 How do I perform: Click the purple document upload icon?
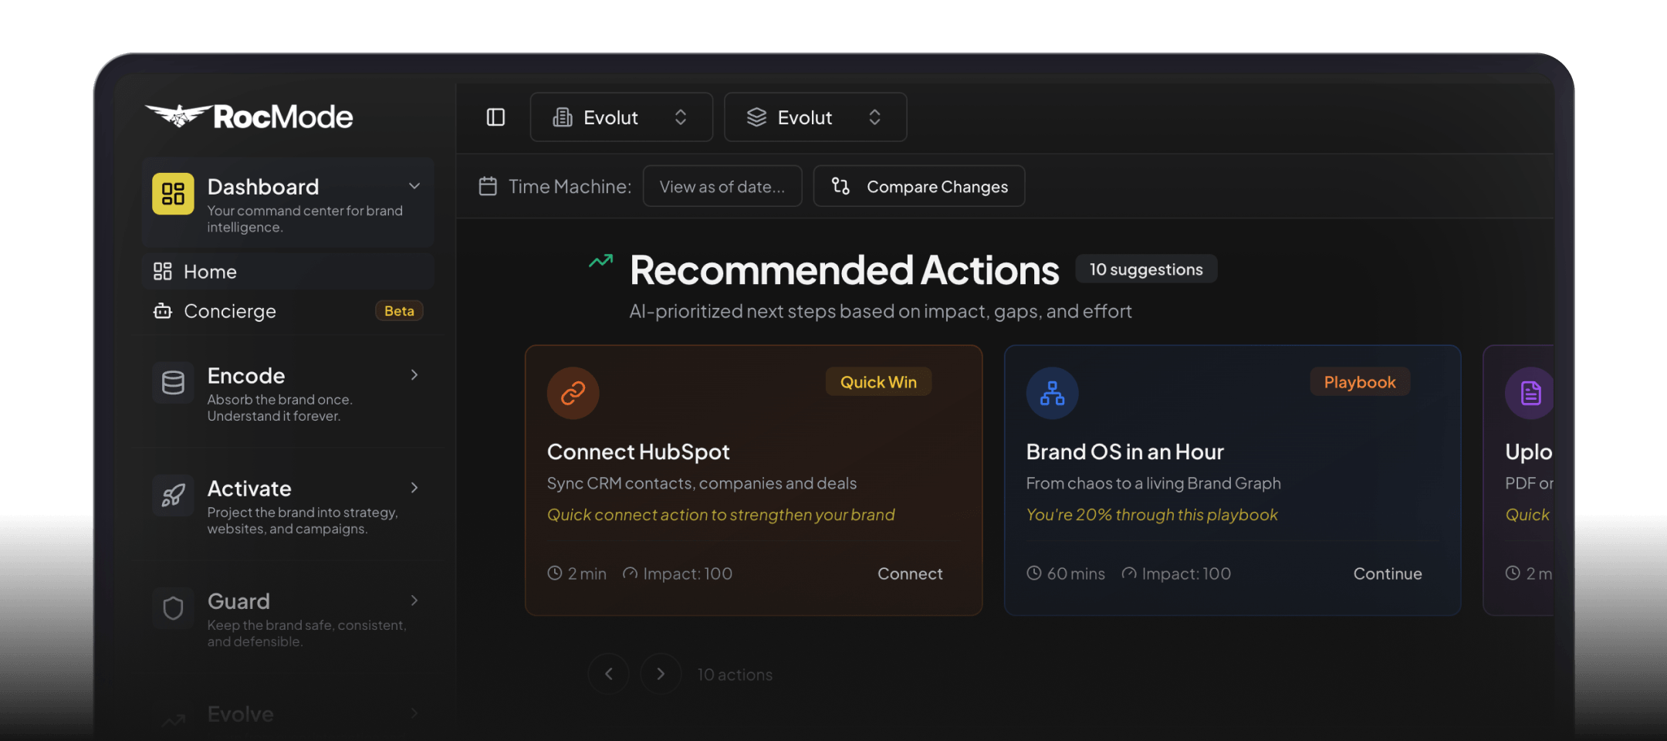pos(1530,393)
